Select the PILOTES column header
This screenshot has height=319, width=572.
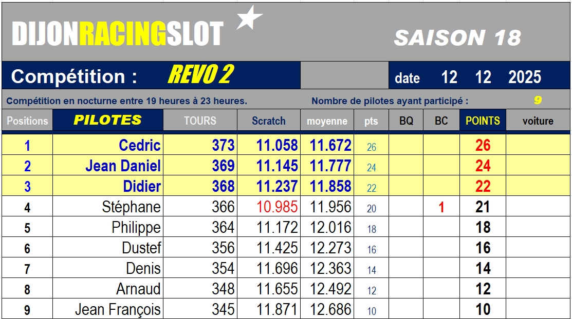point(107,120)
